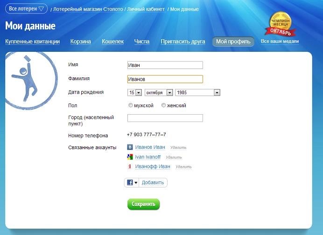The height and width of the screenshot is (235, 323).
Task: Select the мужской gender radio button
Action: click(x=130, y=105)
